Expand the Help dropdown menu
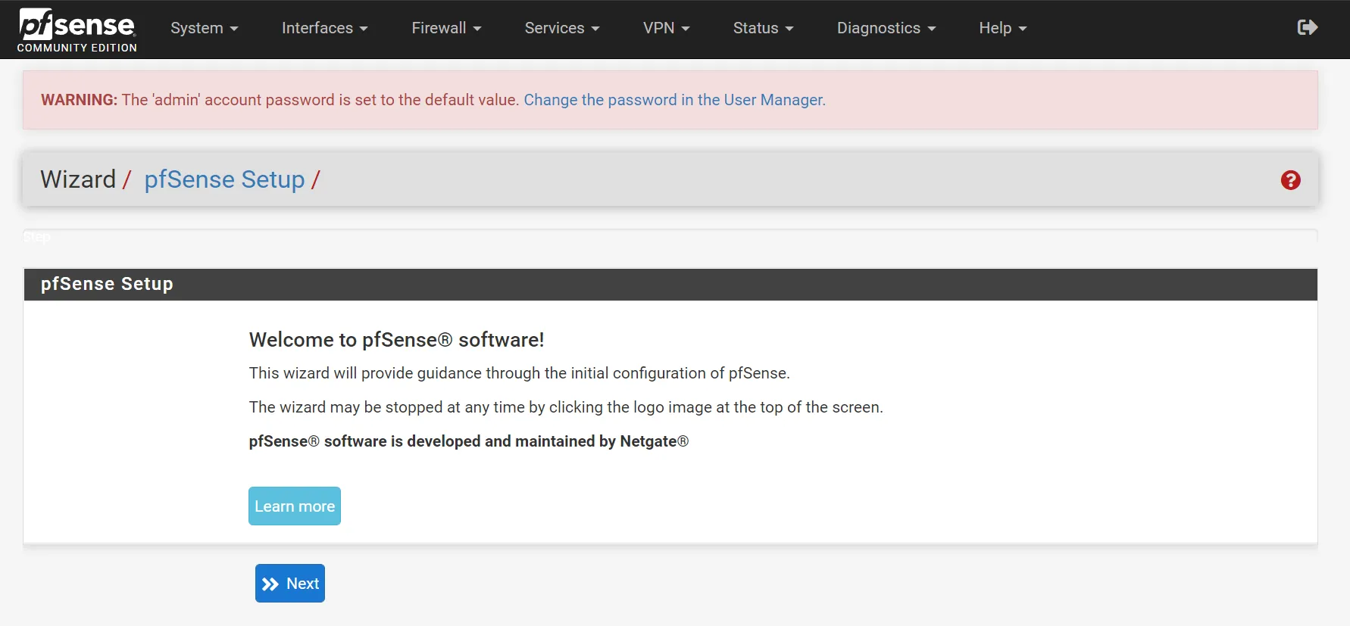 [1002, 28]
